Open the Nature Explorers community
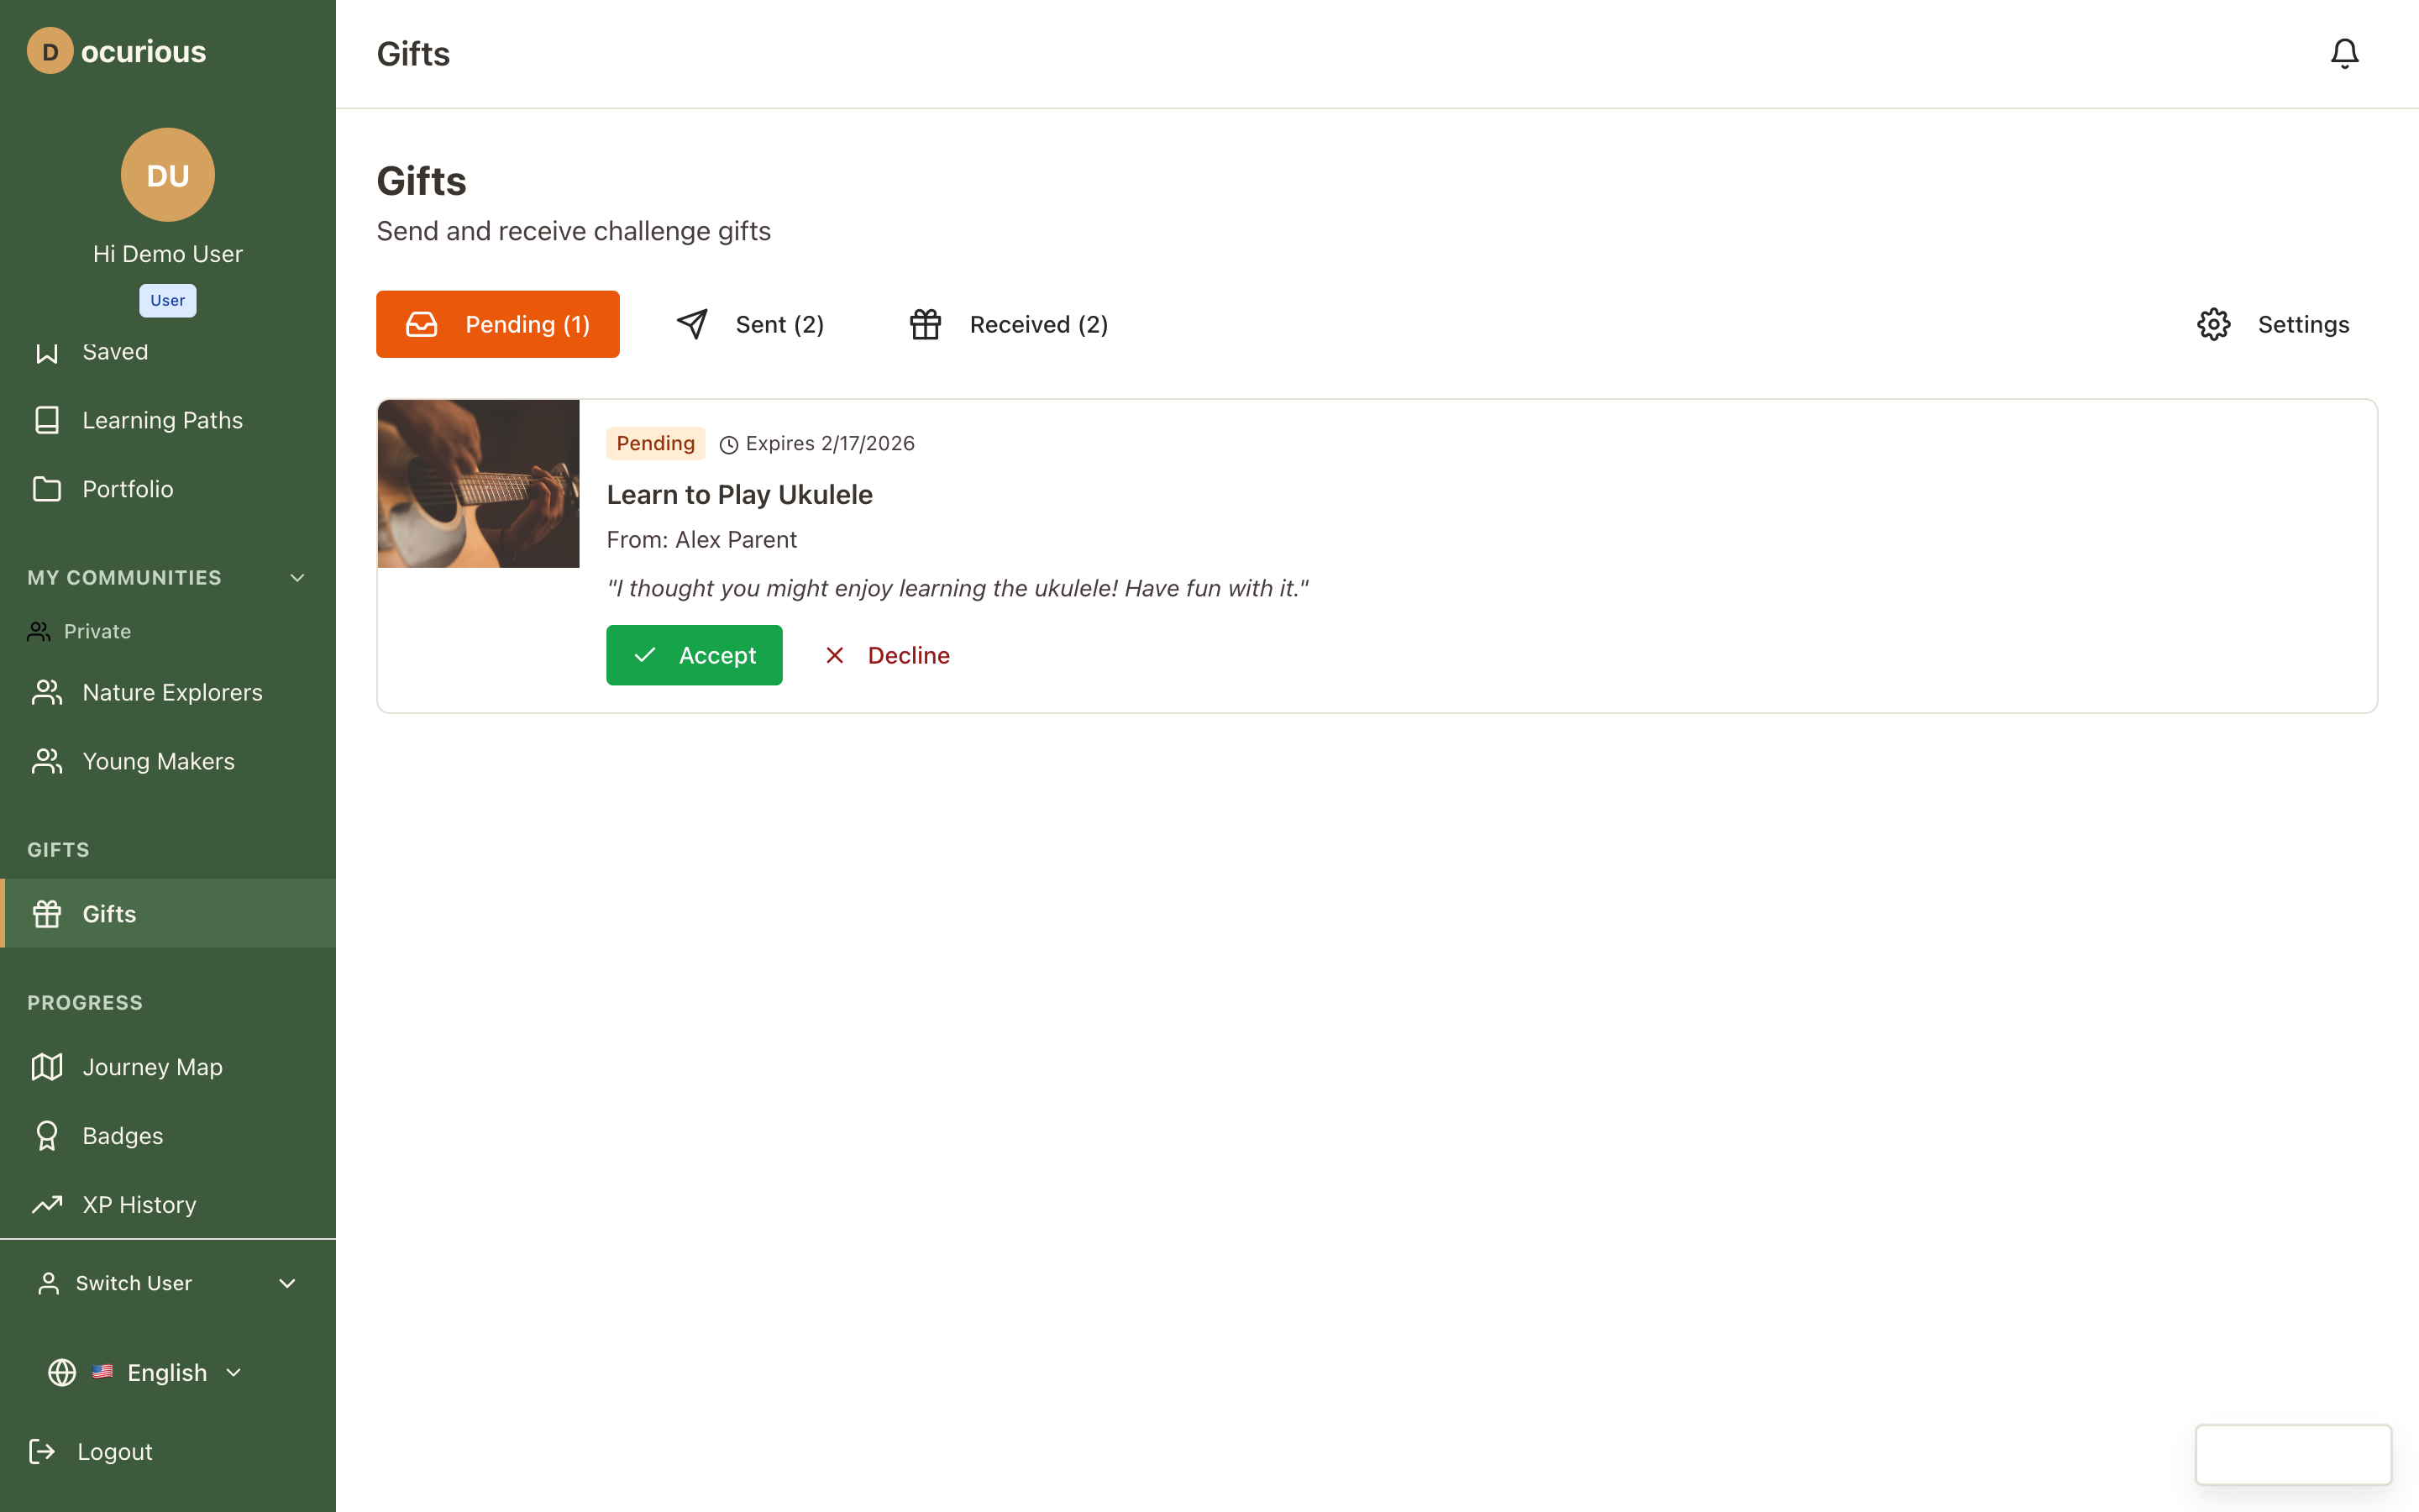 point(172,692)
